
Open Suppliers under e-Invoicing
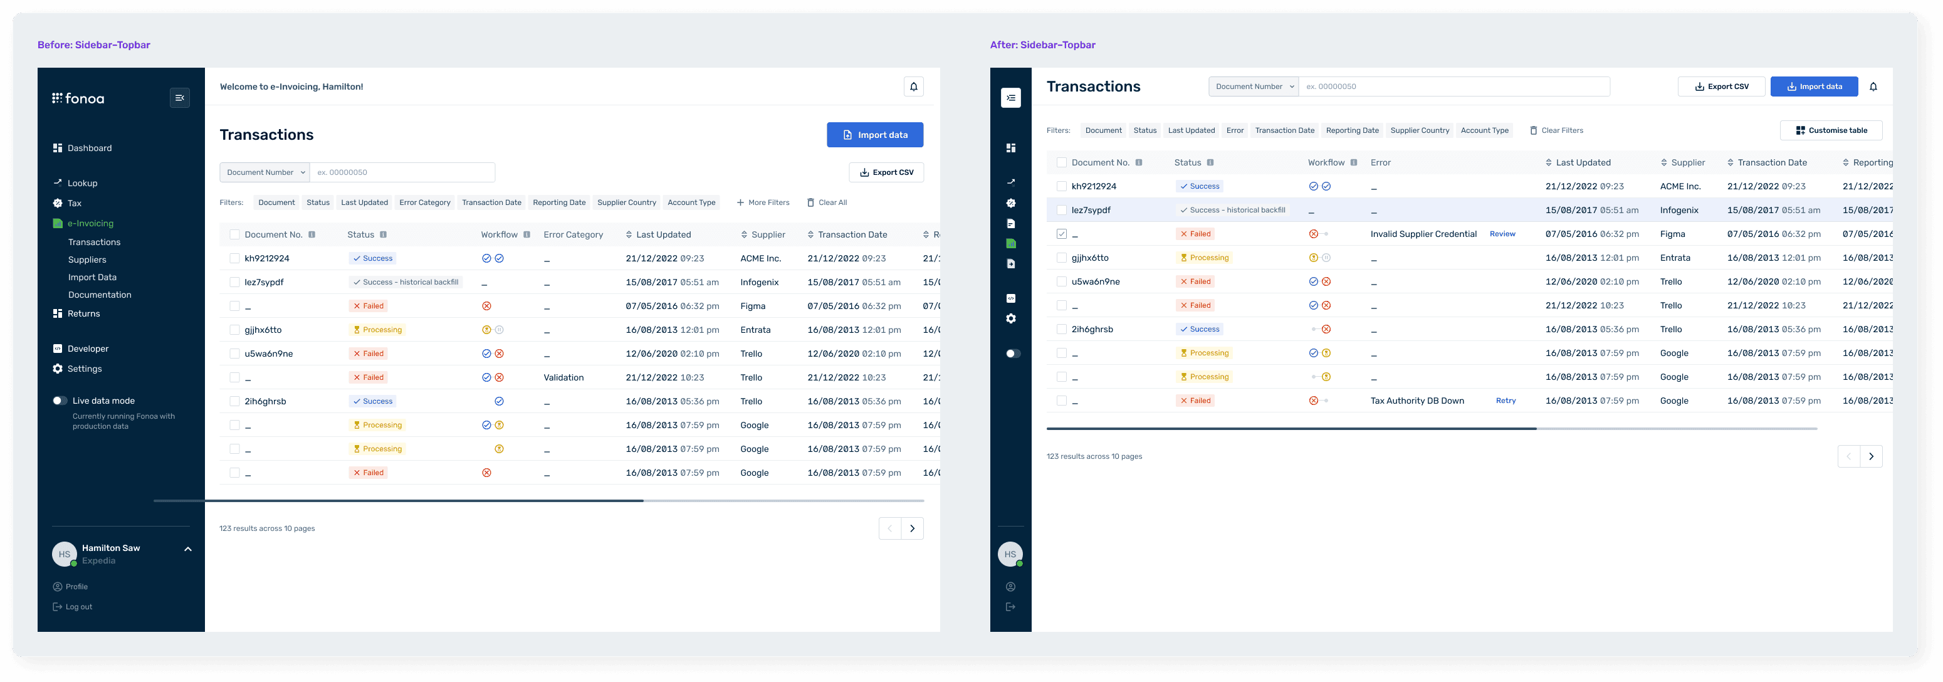[x=86, y=260]
